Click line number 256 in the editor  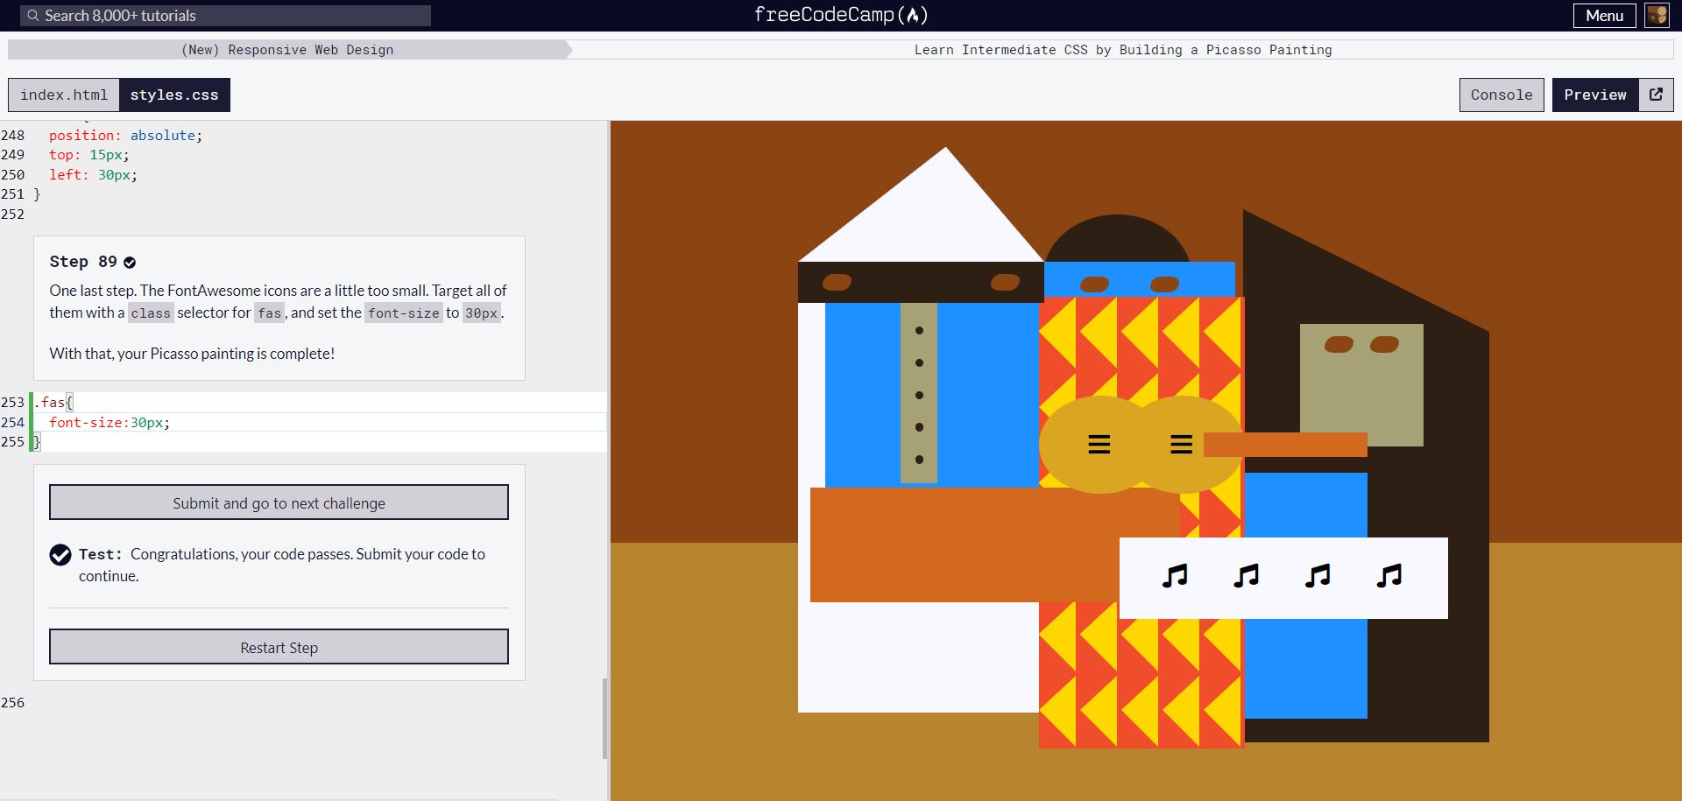(13, 702)
